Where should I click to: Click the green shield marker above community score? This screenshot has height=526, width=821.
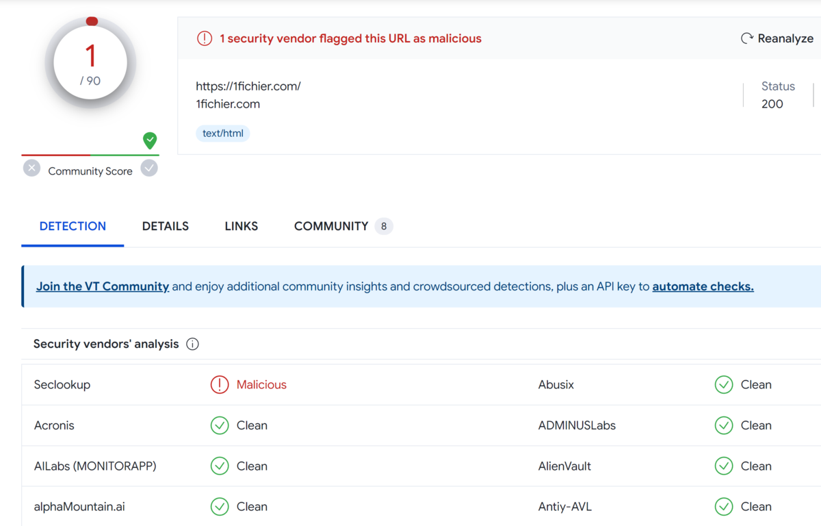point(150,140)
